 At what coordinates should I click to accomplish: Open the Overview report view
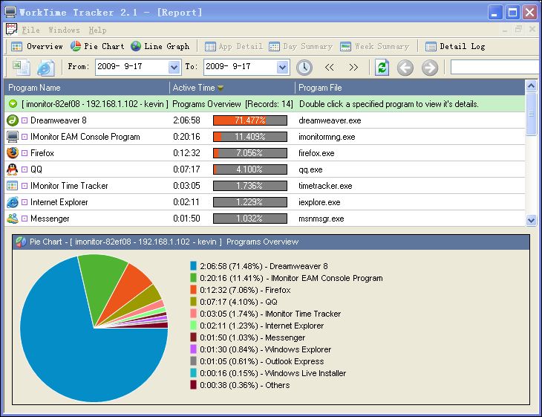[36, 46]
